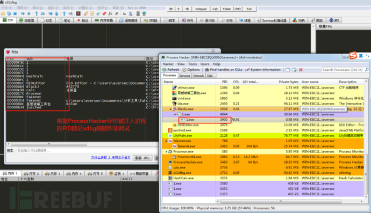The width and height of the screenshot is (371, 213).
Task: Click Find handles or DLLs
Action: point(224,70)
